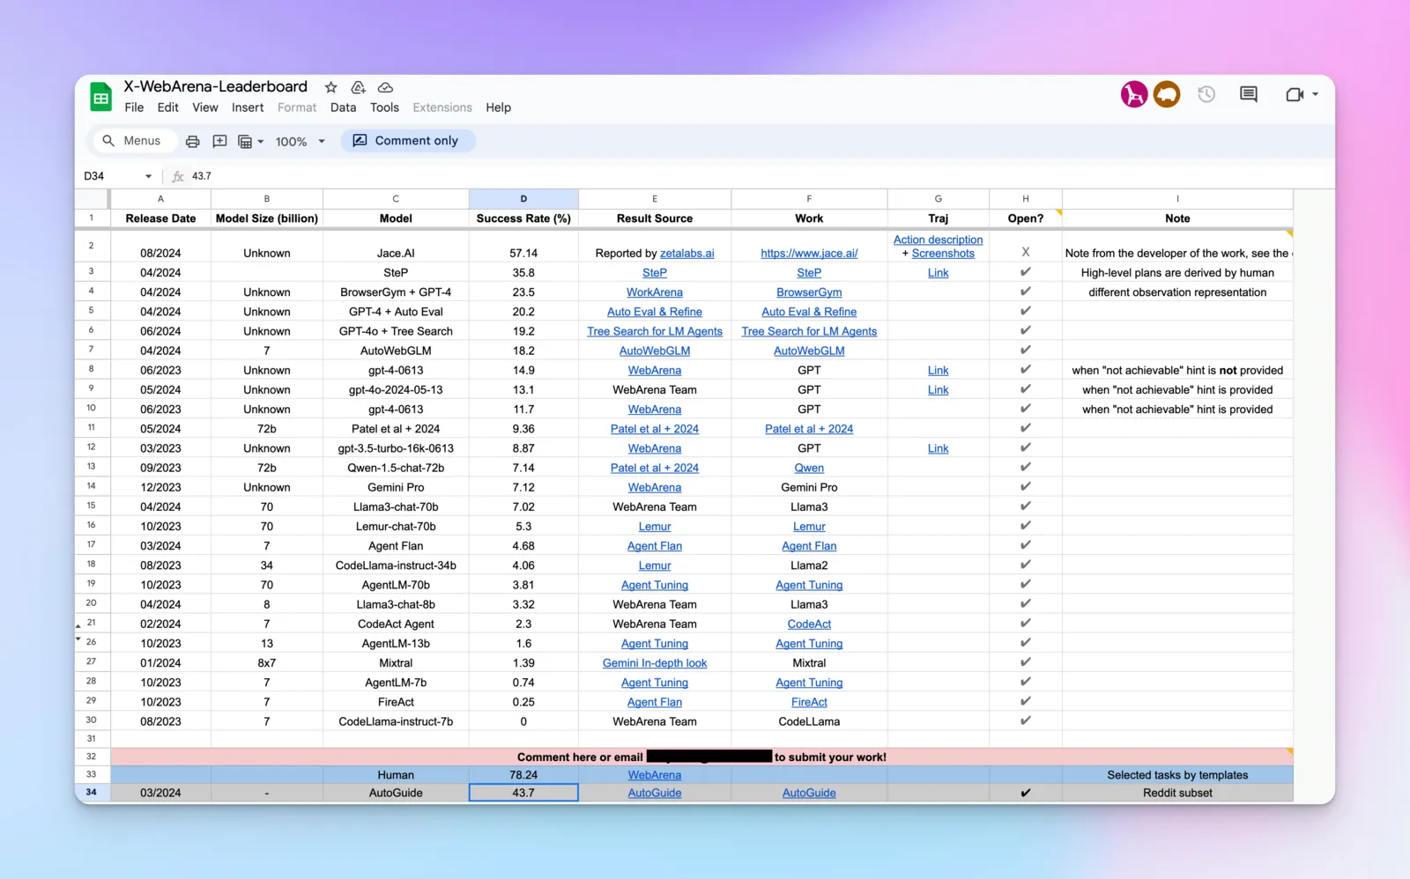Click the Google Sheets home icon
The width and height of the screenshot is (1410, 879).
[101, 97]
